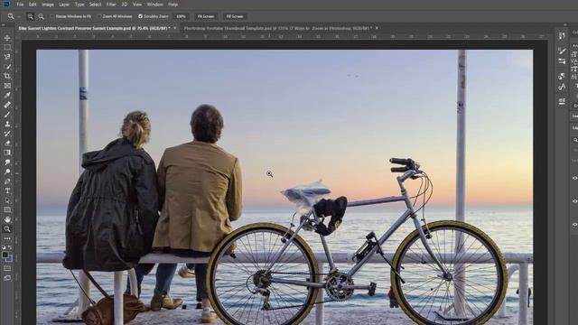Hide the top layer's eye icon
This screenshot has width=578, height=325.
(x=574, y=179)
